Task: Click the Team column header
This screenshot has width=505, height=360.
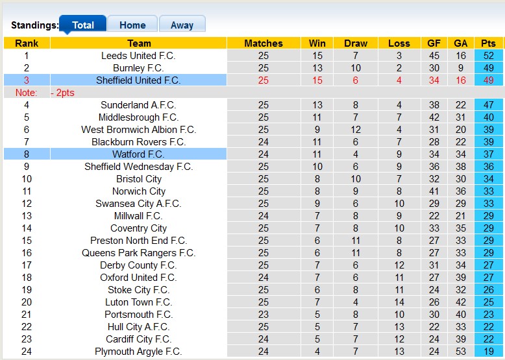Action: 139,43
